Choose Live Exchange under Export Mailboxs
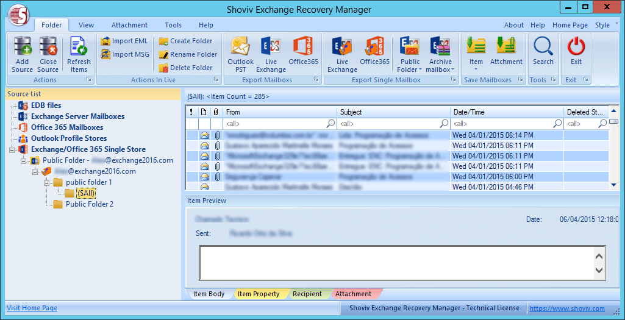The height and width of the screenshot is (320, 625). tap(271, 55)
